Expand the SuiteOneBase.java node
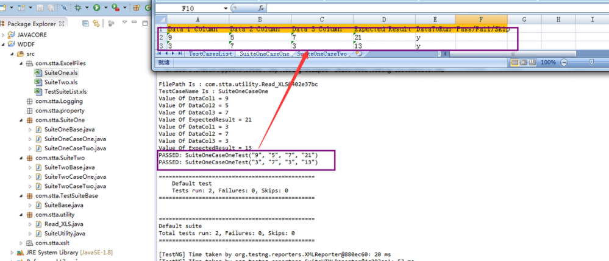Viewport: 609px width, 261px height. coord(30,130)
